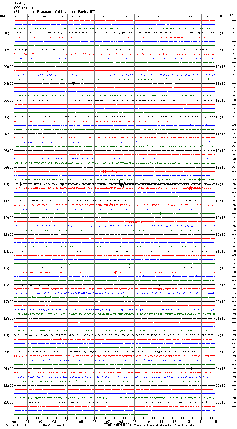The width and height of the screenshot is (237, 429).
Task: Click the 04:15 UTC time label
Action: coord(221,369)
